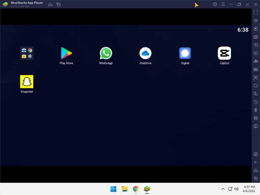Collapse the sidebar with double chevron

click(x=256, y=4)
